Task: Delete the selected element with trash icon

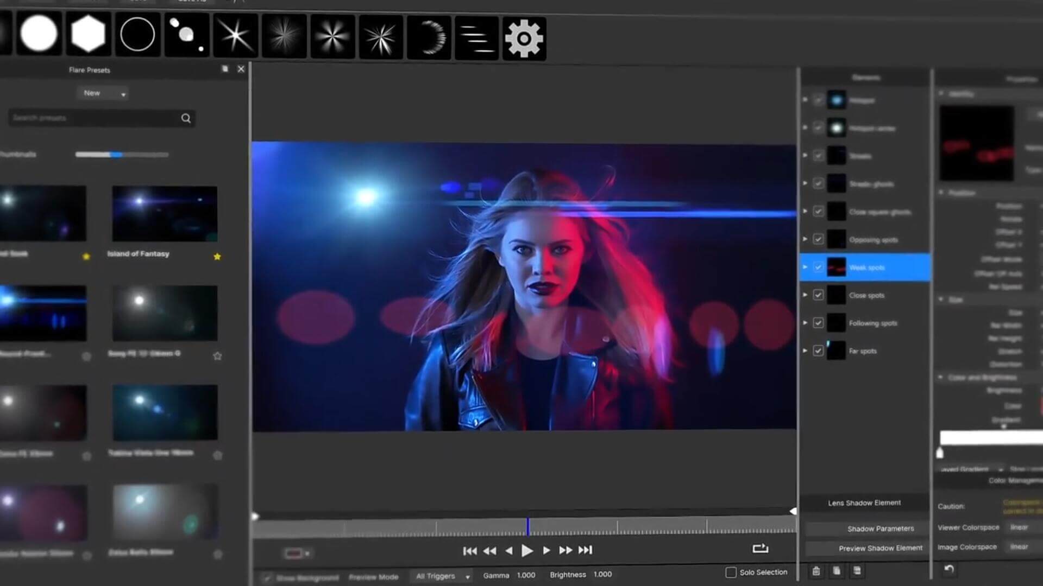Action: click(816, 571)
